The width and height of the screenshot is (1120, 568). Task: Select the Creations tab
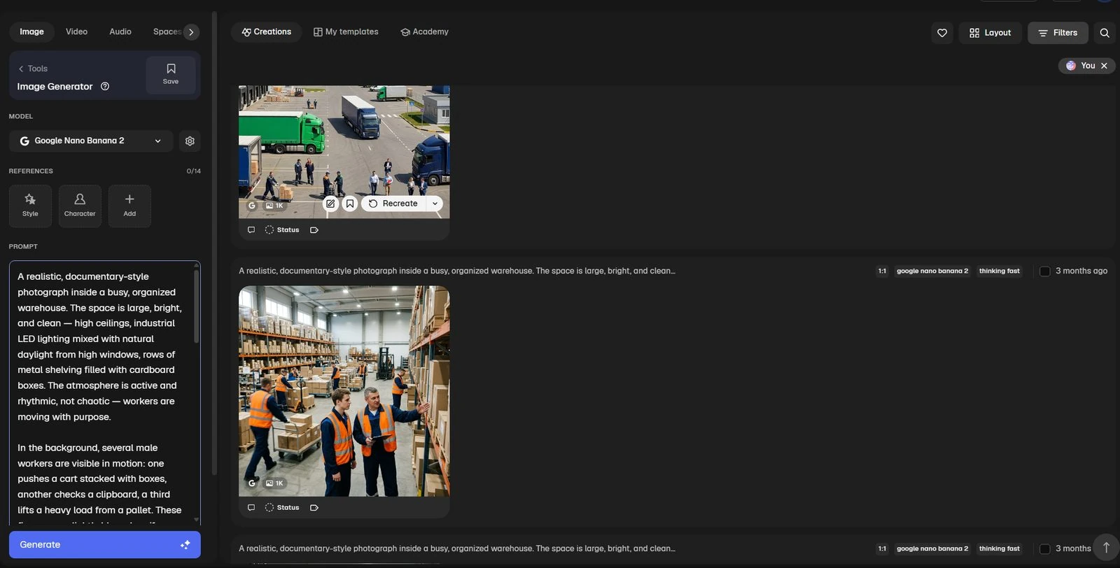(x=266, y=32)
